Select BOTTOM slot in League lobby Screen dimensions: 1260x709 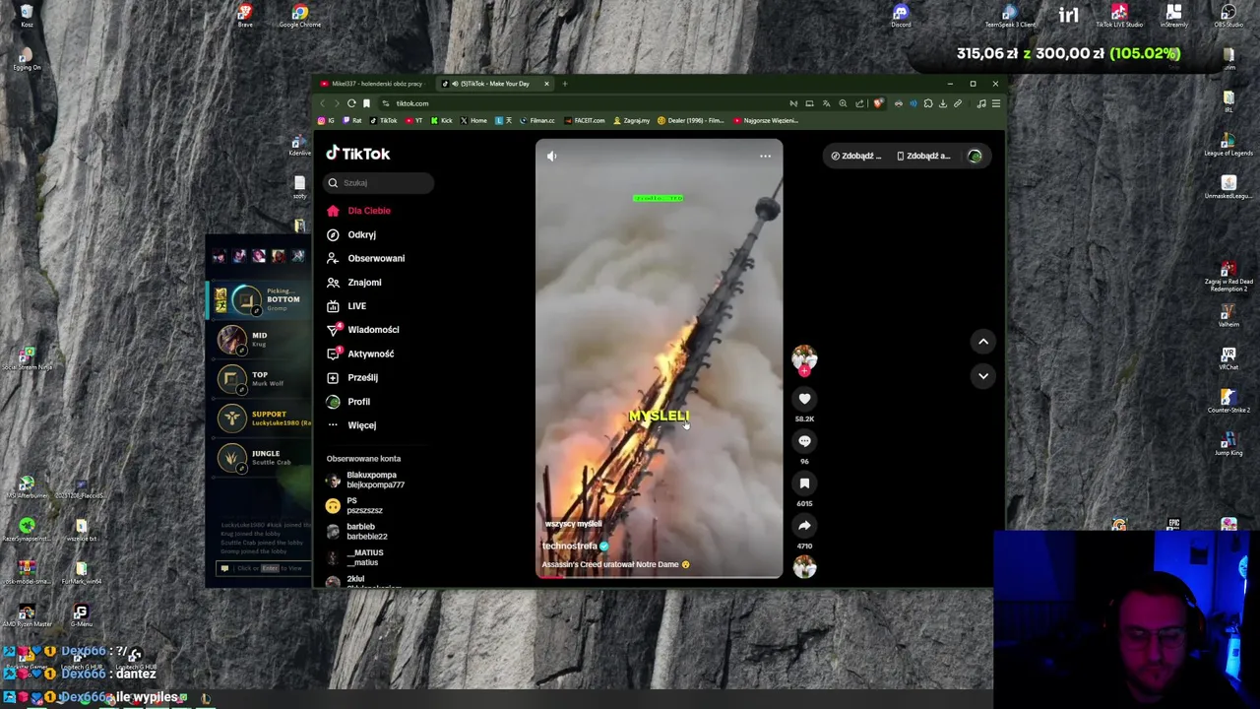(259, 300)
